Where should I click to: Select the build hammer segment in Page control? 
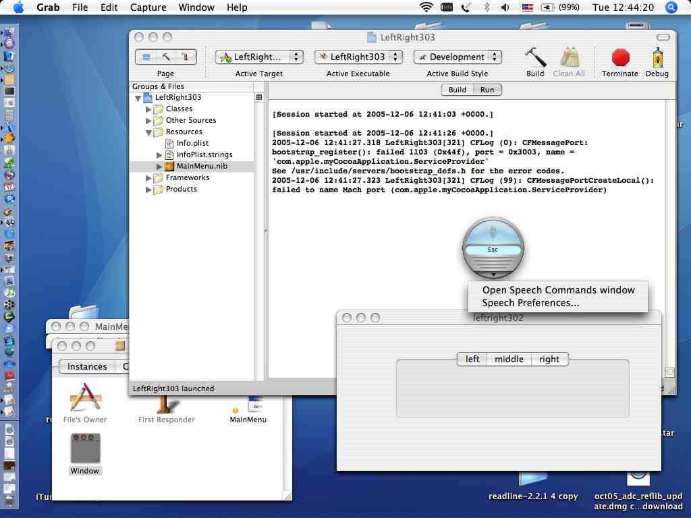(166, 57)
